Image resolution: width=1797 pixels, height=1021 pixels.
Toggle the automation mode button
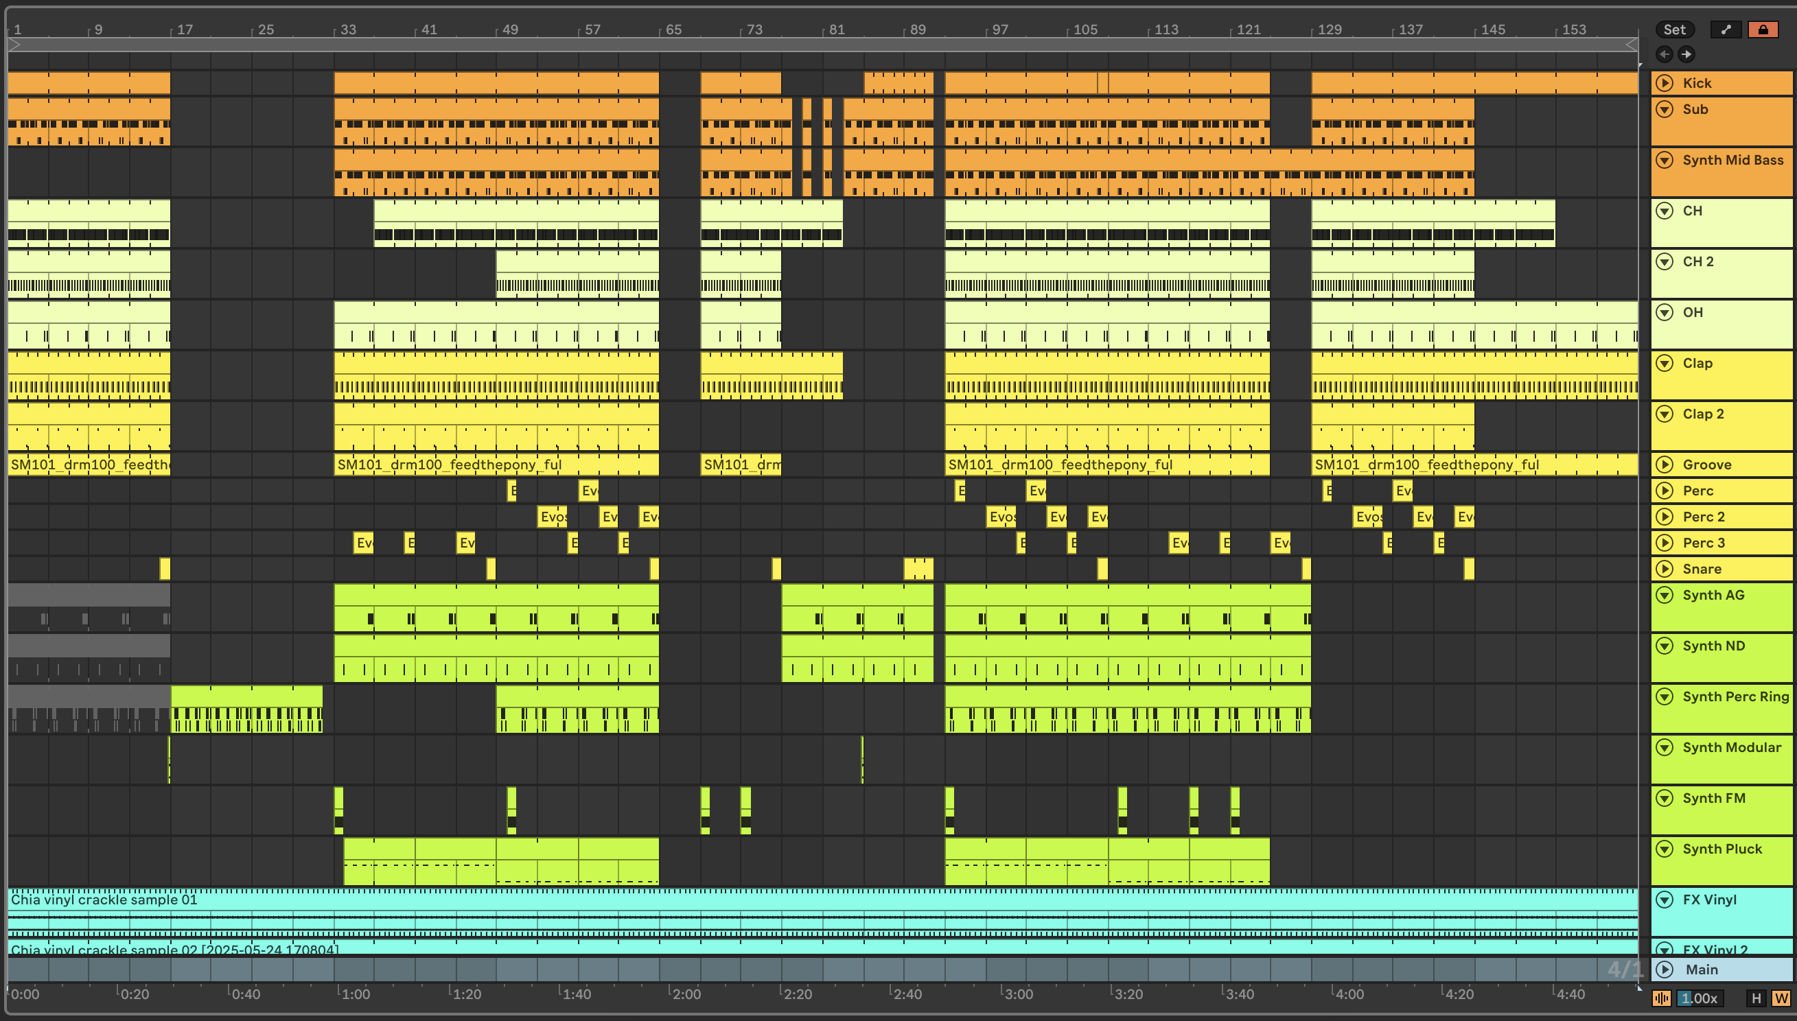1726,30
